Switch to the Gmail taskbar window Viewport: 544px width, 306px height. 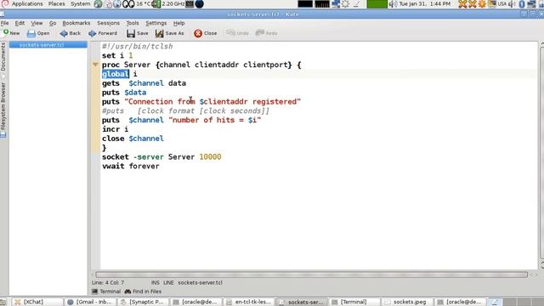(x=91, y=302)
